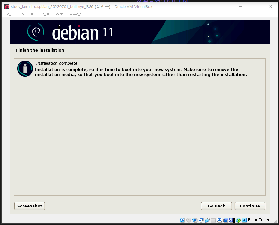Viewport: 279px width, 225px height.
Task: Open the 머신 menu
Action: pos(21,14)
